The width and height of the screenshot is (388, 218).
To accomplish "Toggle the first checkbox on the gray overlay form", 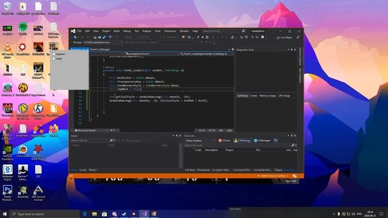I will 54,54.
